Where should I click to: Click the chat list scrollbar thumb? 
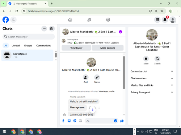(56, 55)
